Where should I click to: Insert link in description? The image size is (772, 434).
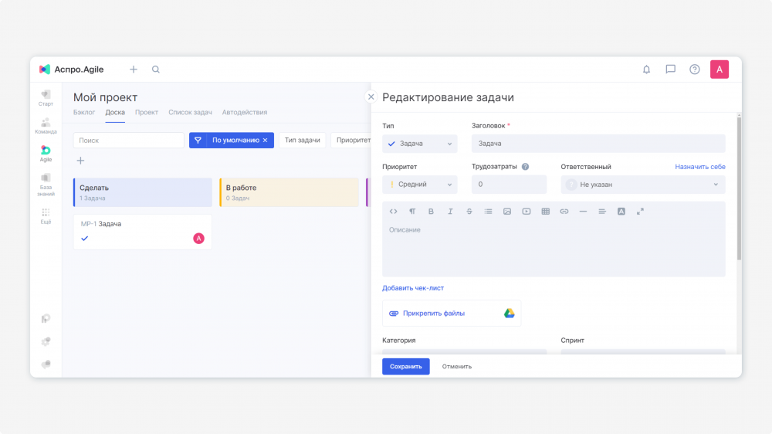[x=564, y=212]
